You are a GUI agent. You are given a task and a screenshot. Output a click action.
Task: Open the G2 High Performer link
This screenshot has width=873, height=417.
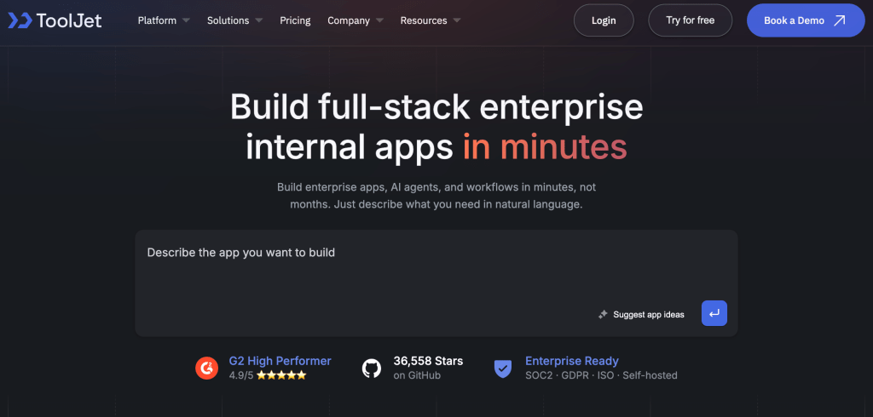tap(280, 361)
